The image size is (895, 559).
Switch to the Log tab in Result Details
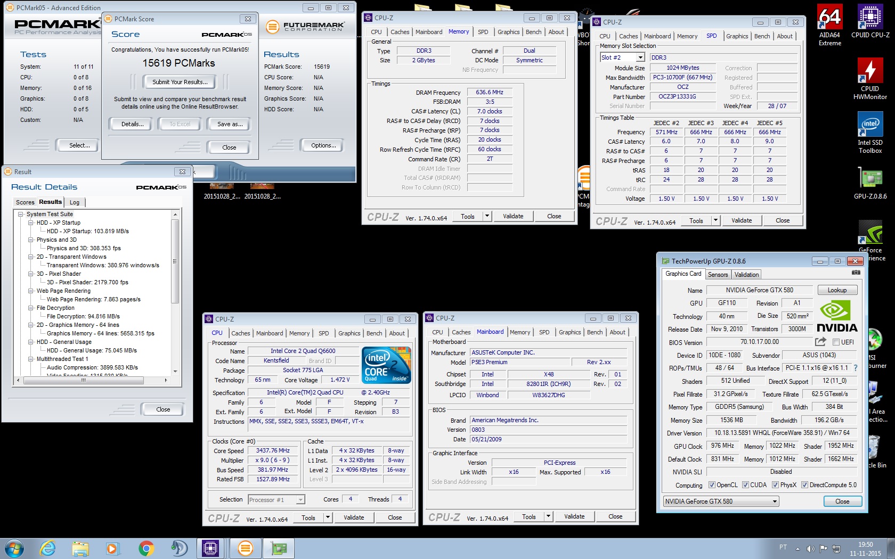click(75, 202)
